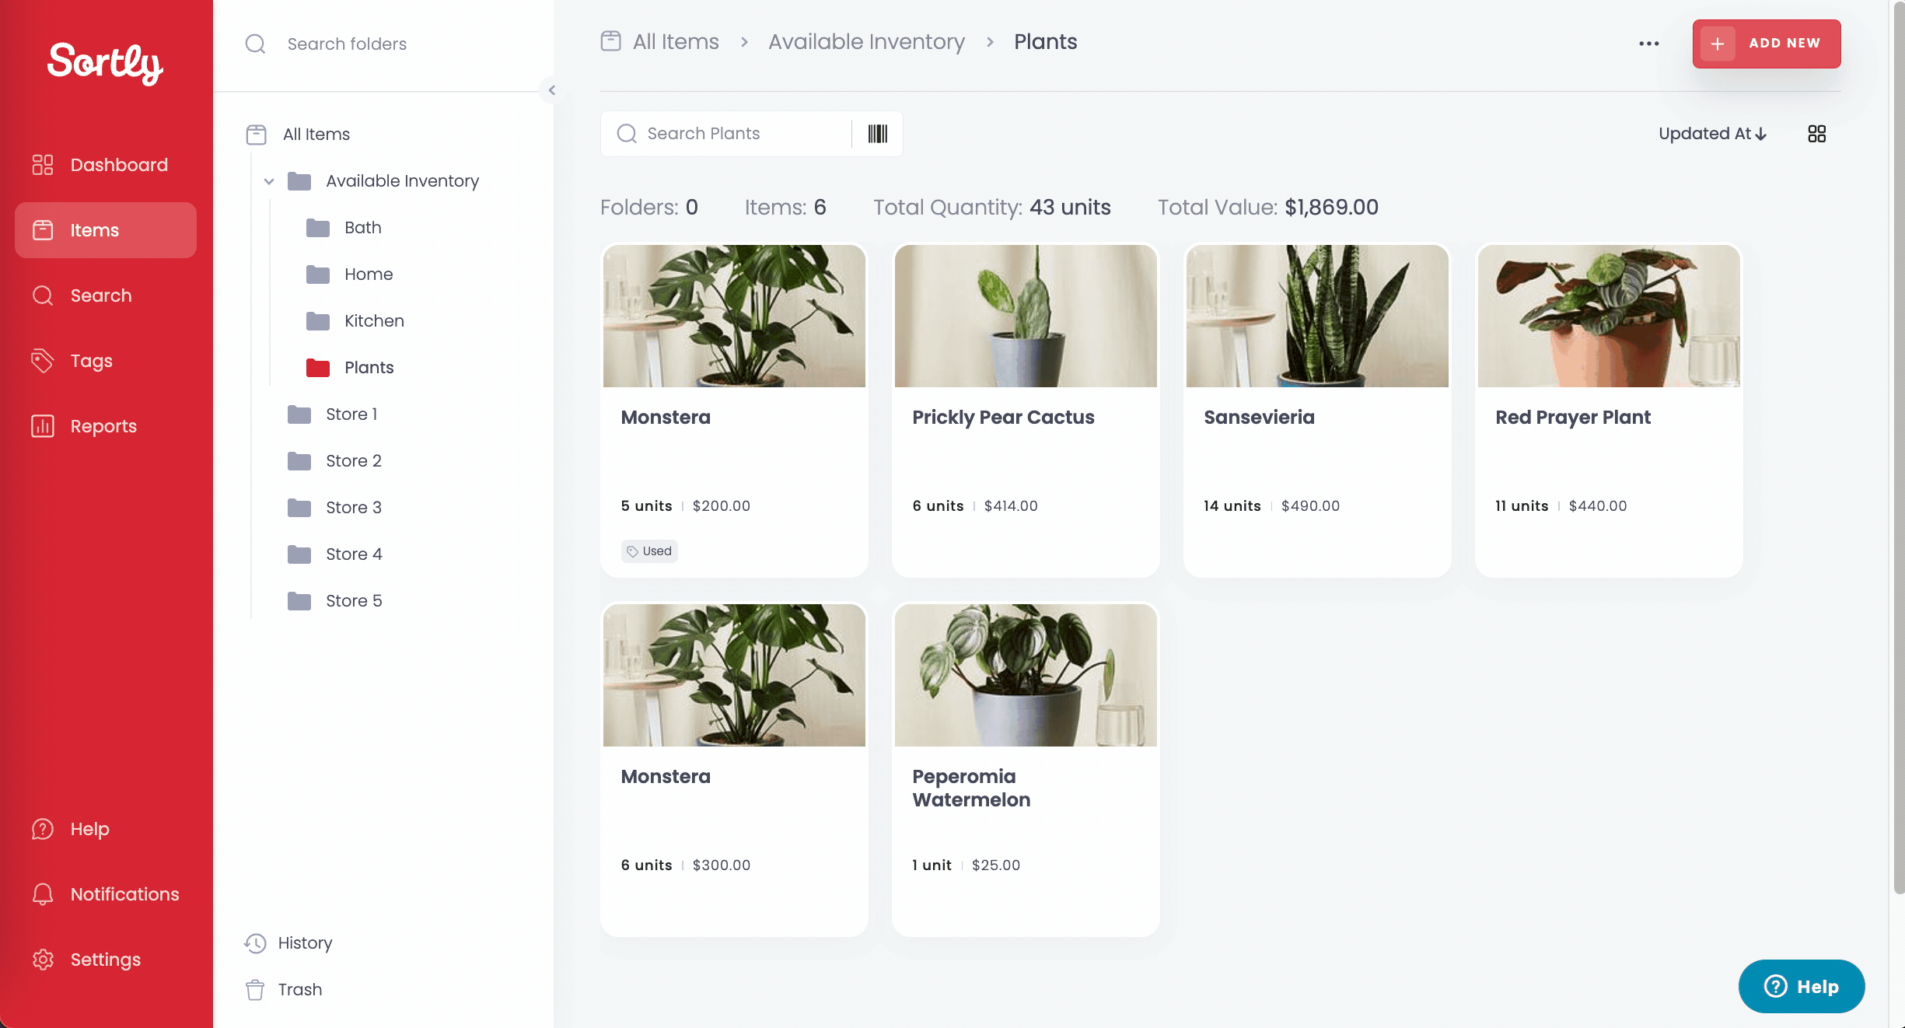
Task: Open the floating Help button
Action: click(1801, 986)
